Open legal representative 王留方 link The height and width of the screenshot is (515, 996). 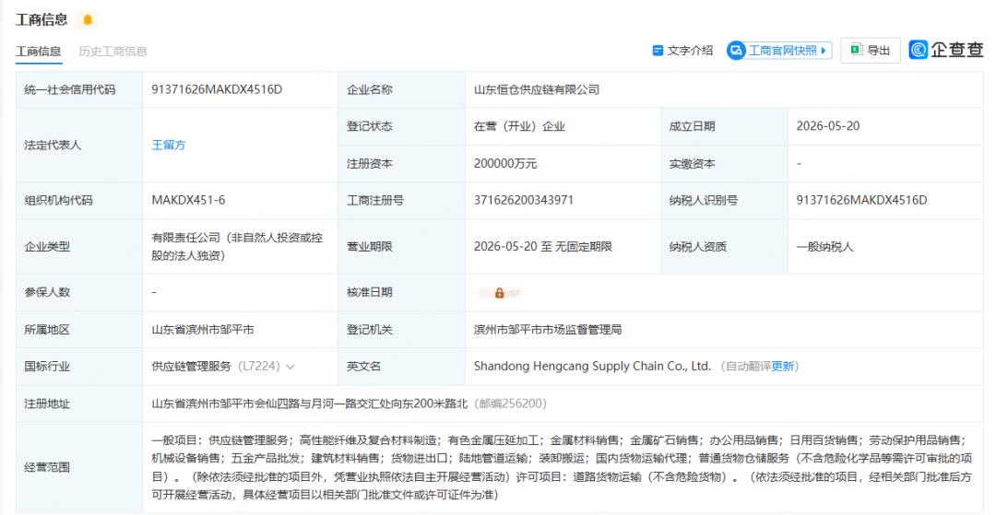point(169,145)
